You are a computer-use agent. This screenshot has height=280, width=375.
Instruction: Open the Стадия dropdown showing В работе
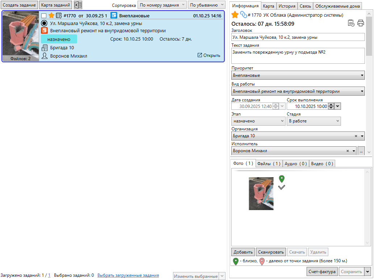click(314, 121)
